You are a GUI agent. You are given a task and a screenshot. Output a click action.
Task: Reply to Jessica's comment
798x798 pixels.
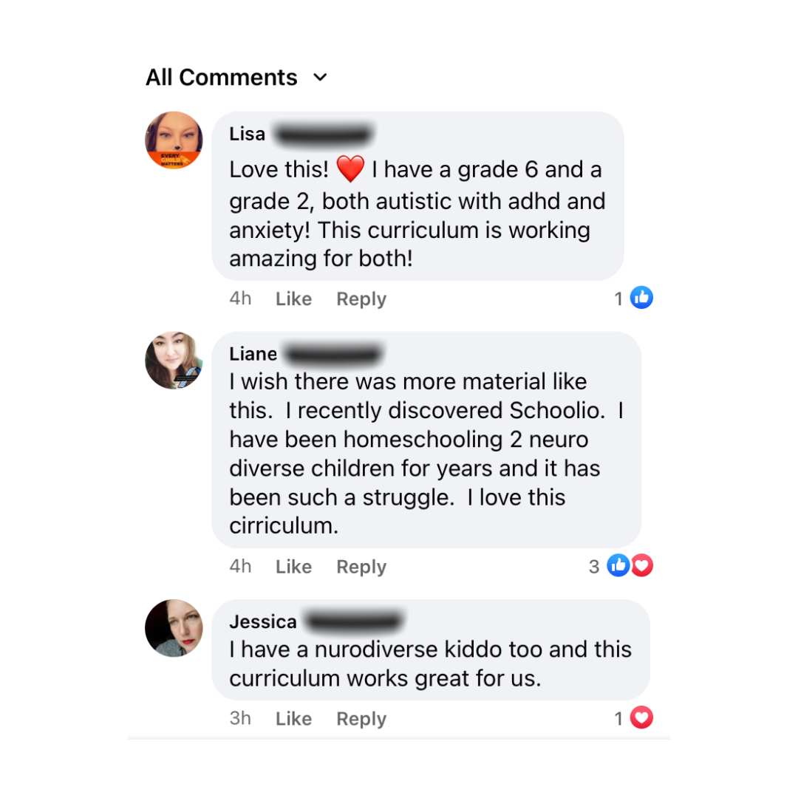pyautogui.click(x=361, y=719)
